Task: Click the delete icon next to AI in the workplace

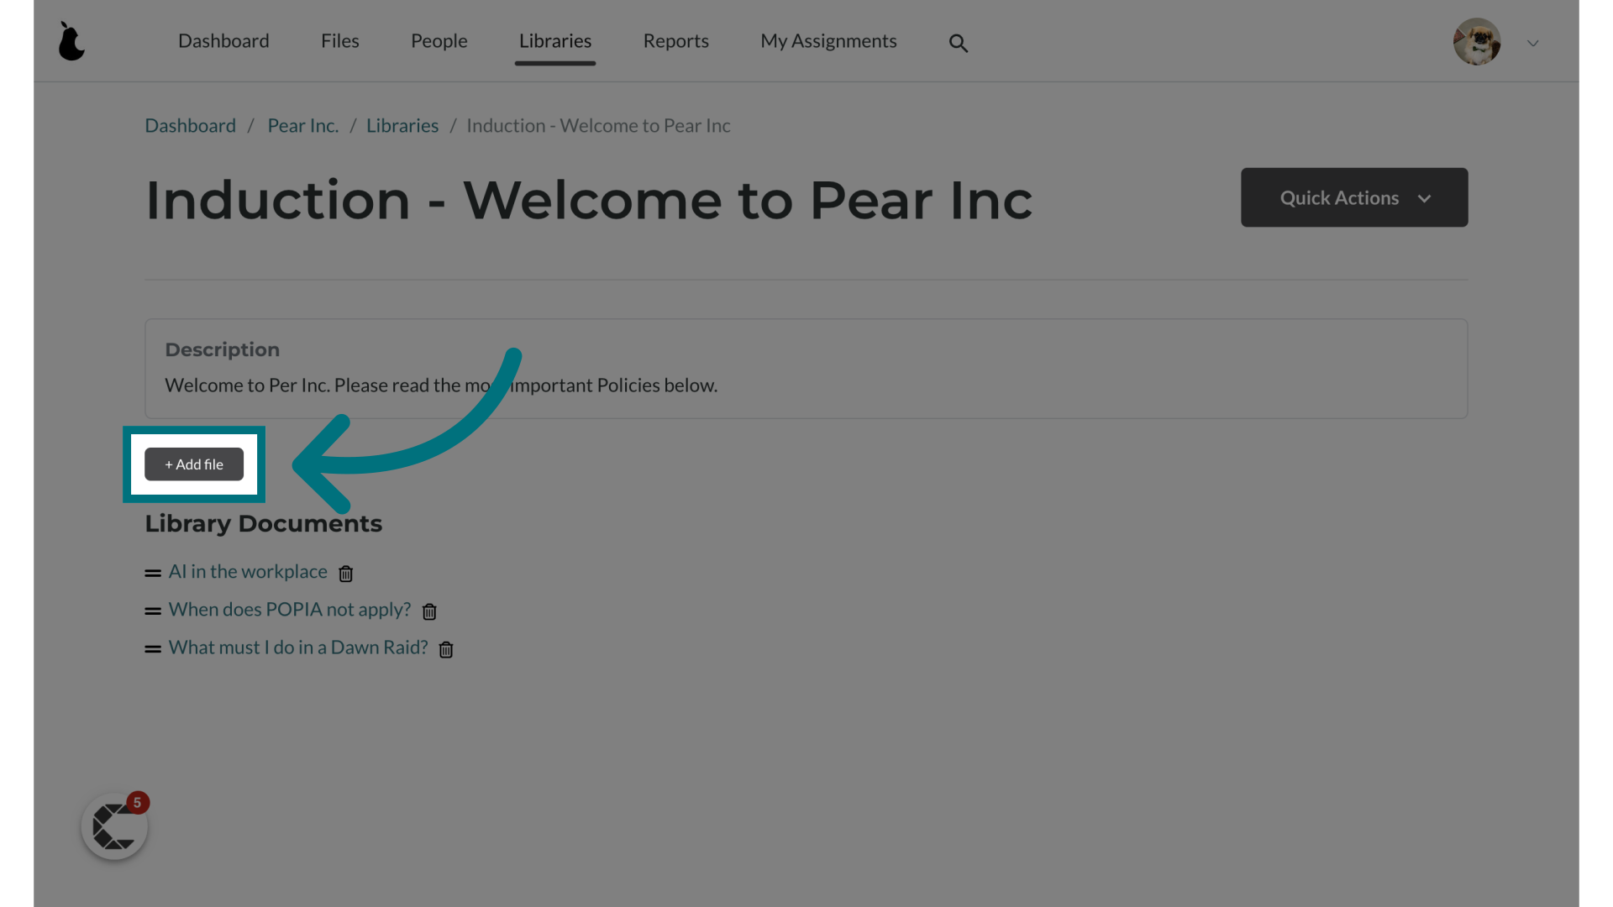Action: pos(344,573)
